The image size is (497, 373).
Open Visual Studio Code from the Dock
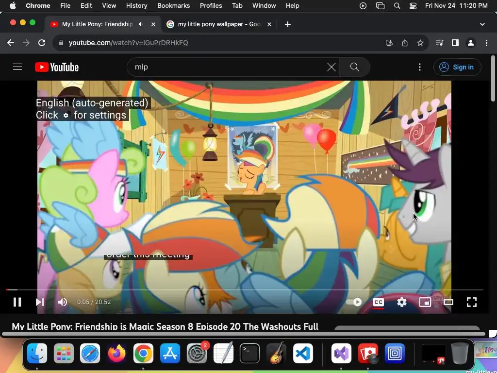(303, 353)
